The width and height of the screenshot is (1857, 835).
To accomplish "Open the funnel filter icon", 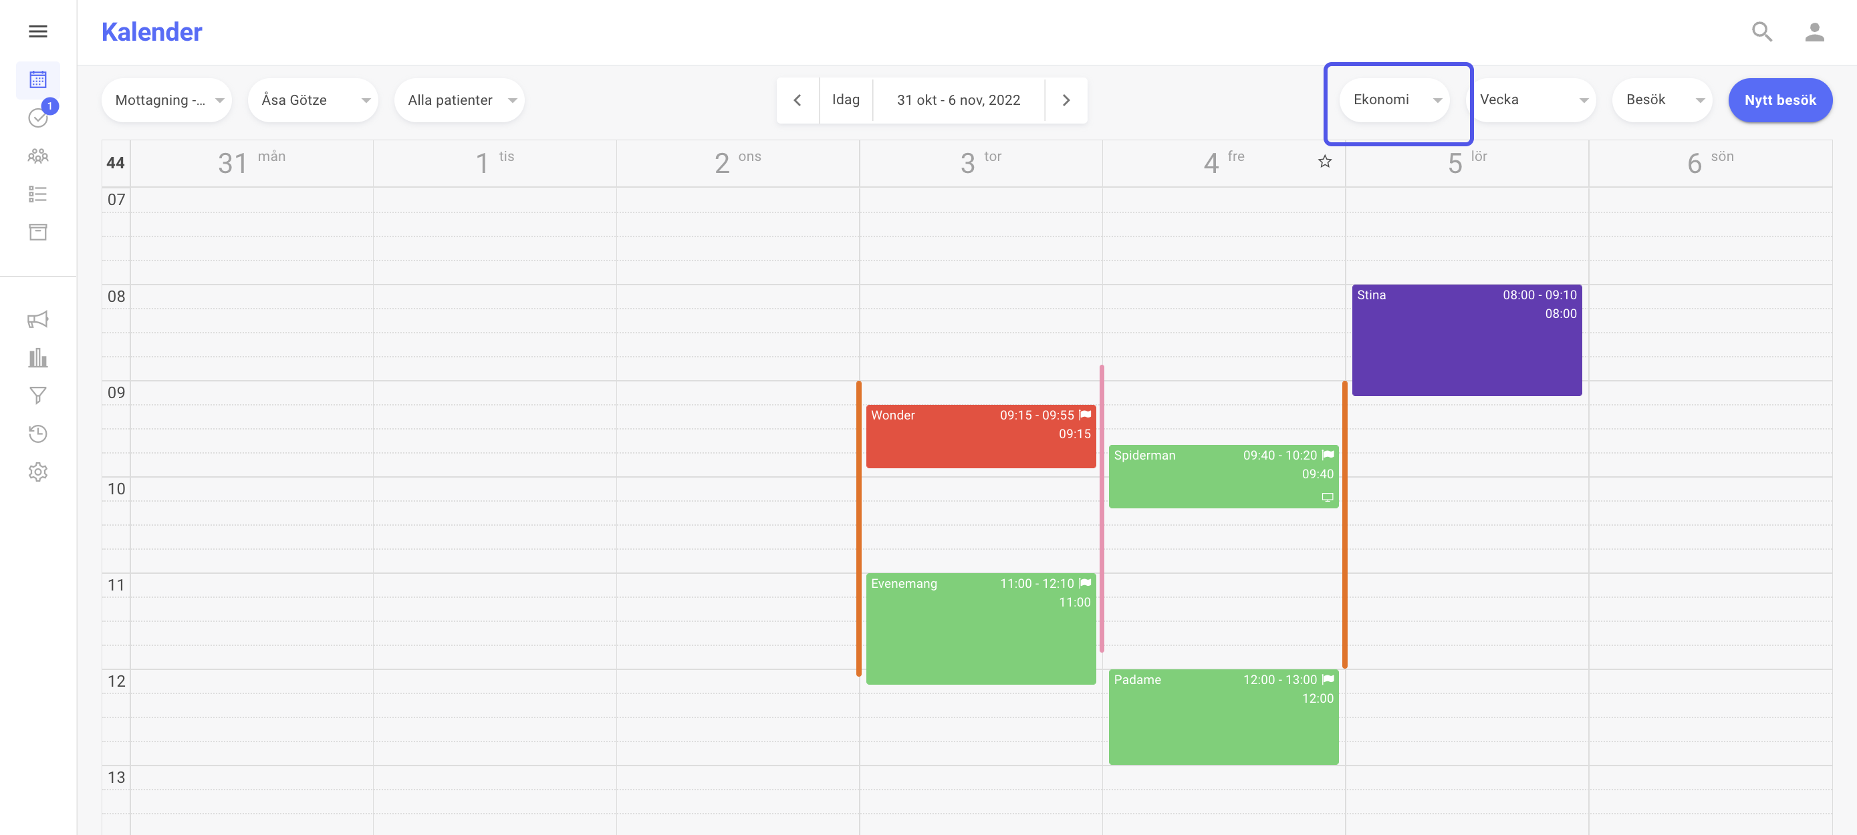I will click(x=37, y=395).
